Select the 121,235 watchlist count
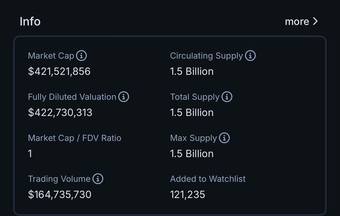 click(187, 195)
